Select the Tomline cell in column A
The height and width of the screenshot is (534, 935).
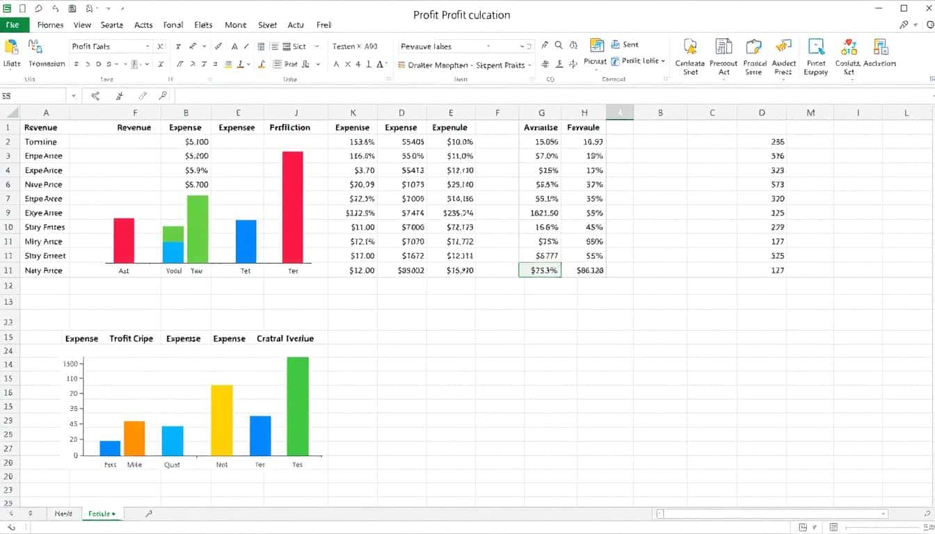pos(45,142)
